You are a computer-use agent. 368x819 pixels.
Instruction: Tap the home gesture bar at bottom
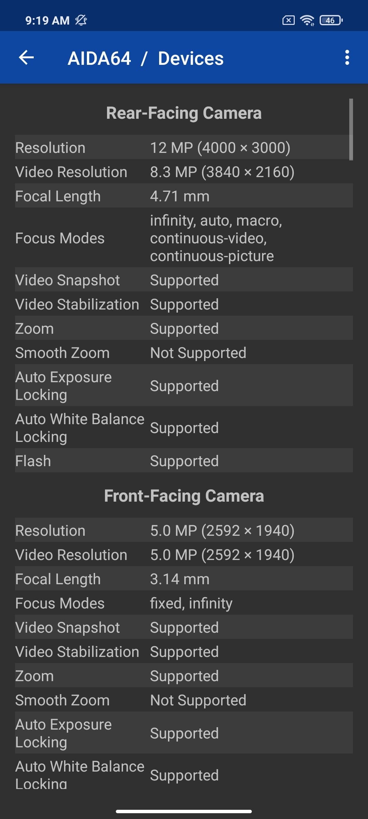184,811
